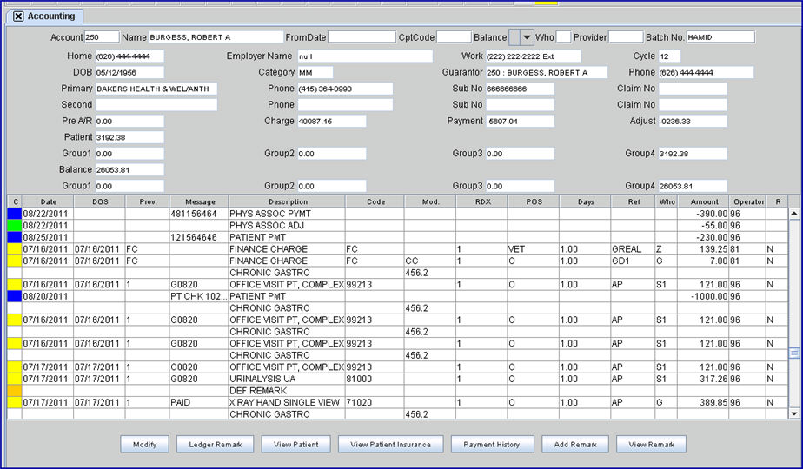This screenshot has width=803, height=469.
Task: Click the ledger scrollbar thumb
Action: 793,353
